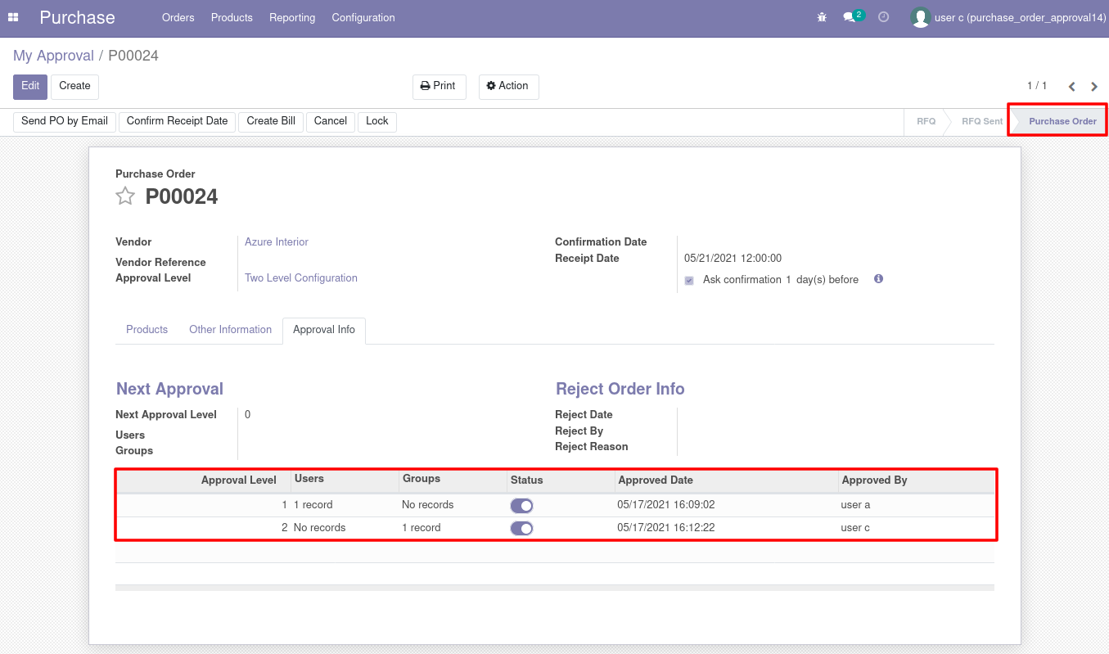Open the Action dropdown
Viewport: 1109px width, 654px height.
tap(508, 86)
